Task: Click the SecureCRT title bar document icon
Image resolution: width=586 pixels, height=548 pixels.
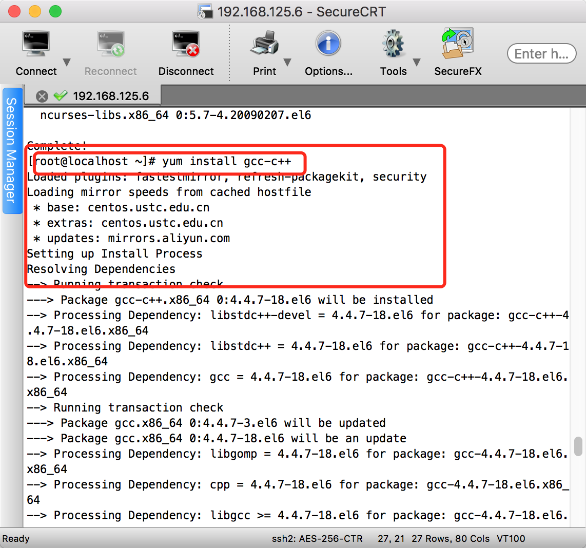Action: click(205, 12)
